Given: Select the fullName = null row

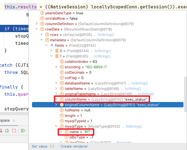Looking at the screenshot, I should click(x=75, y=110).
